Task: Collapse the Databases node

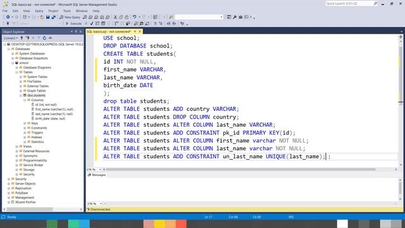Action: pos(9,49)
